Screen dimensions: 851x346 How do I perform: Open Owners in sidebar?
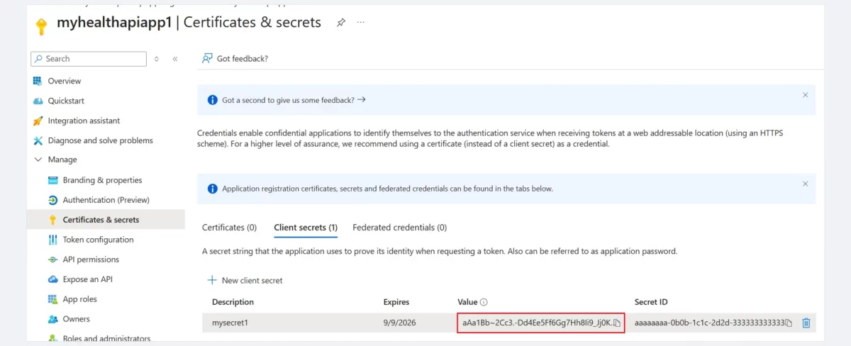77,319
